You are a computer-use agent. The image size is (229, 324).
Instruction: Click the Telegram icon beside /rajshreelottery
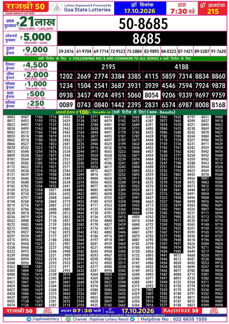point(29,319)
